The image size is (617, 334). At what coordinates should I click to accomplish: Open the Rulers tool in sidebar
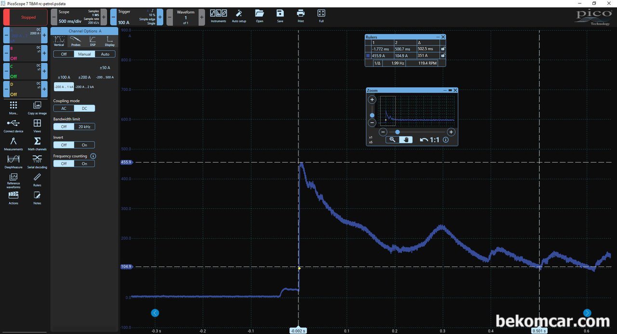(37, 180)
